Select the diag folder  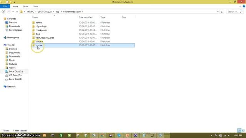[38, 34]
